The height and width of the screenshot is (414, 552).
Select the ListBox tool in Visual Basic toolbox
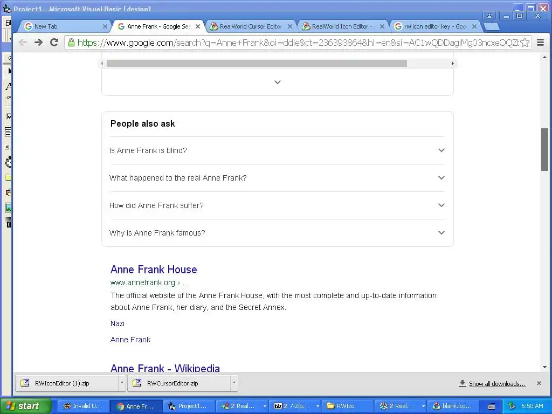click(9, 132)
